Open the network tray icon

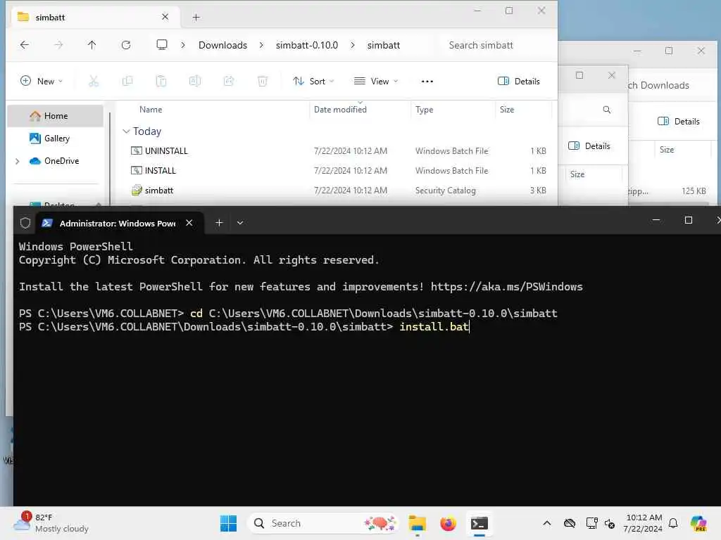591,523
